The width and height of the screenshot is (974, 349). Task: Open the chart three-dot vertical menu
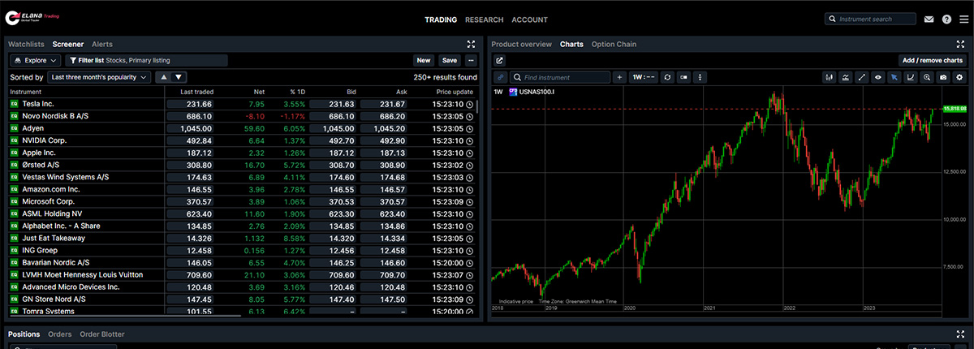coord(700,77)
